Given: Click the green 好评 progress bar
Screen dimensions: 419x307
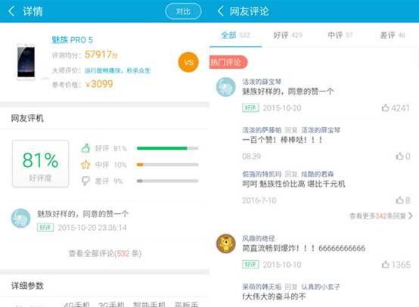Looking at the screenshot, I should [x=168, y=148].
